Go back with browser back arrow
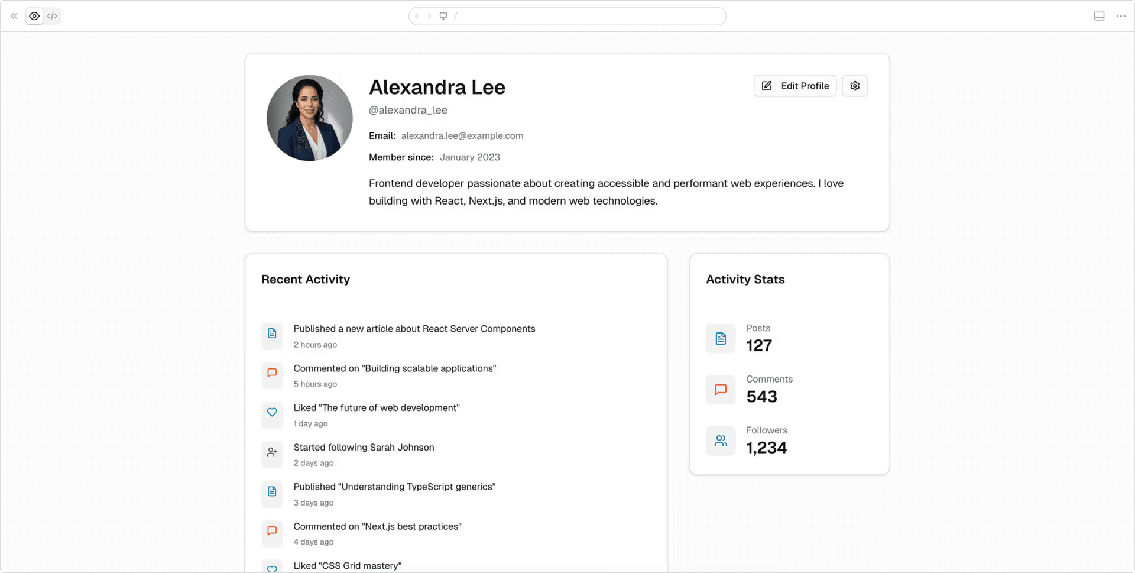Viewport: 1135px width, 573px height. point(417,16)
